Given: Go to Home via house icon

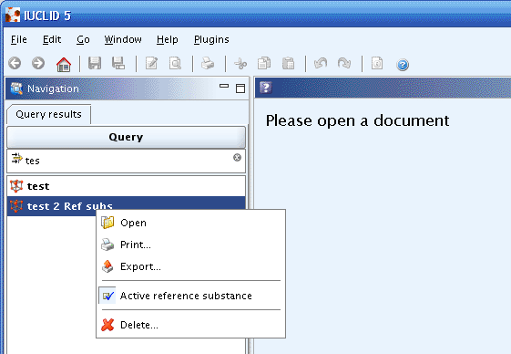Looking at the screenshot, I should (x=64, y=64).
